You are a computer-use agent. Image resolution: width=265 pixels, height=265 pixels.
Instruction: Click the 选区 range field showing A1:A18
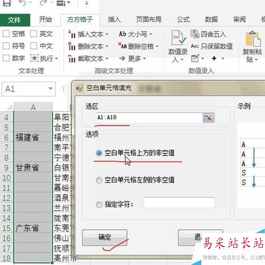pyautogui.click(x=149, y=118)
